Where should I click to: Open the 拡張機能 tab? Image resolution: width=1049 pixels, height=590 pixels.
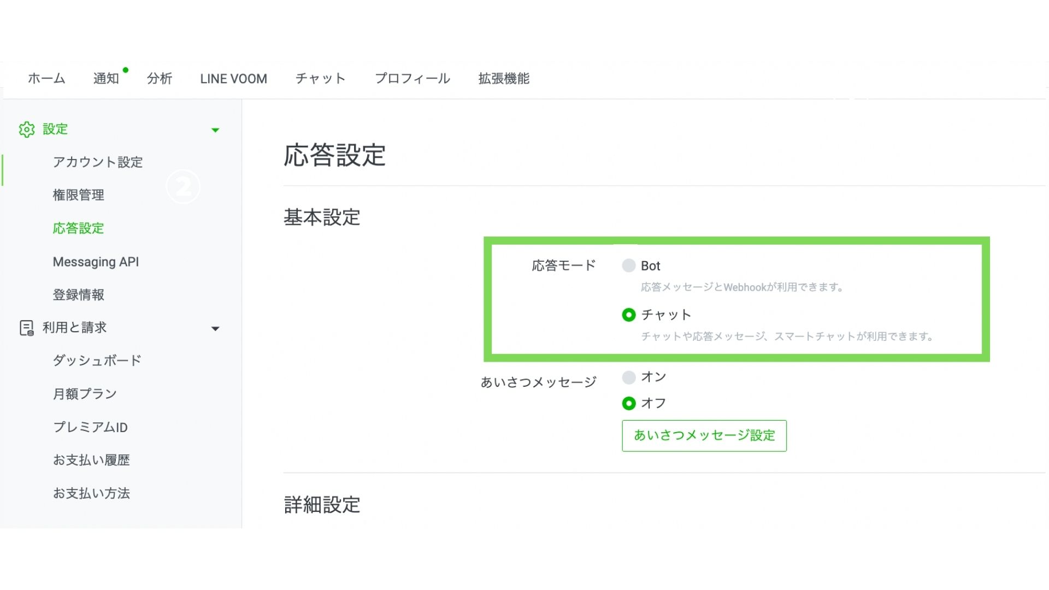tap(504, 79)
